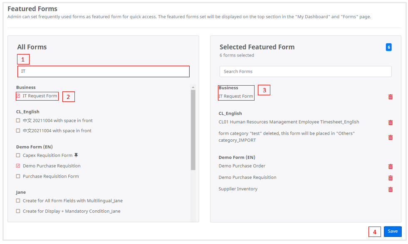Uncheck the Demo Purchase Requisition checkbox
Image resolution: width=408 pixels, height=244 pixels.
18,166
